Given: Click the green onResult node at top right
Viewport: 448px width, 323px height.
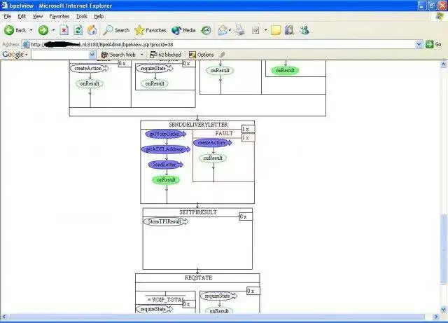Looking at the screenshot, I should [285, 70].
